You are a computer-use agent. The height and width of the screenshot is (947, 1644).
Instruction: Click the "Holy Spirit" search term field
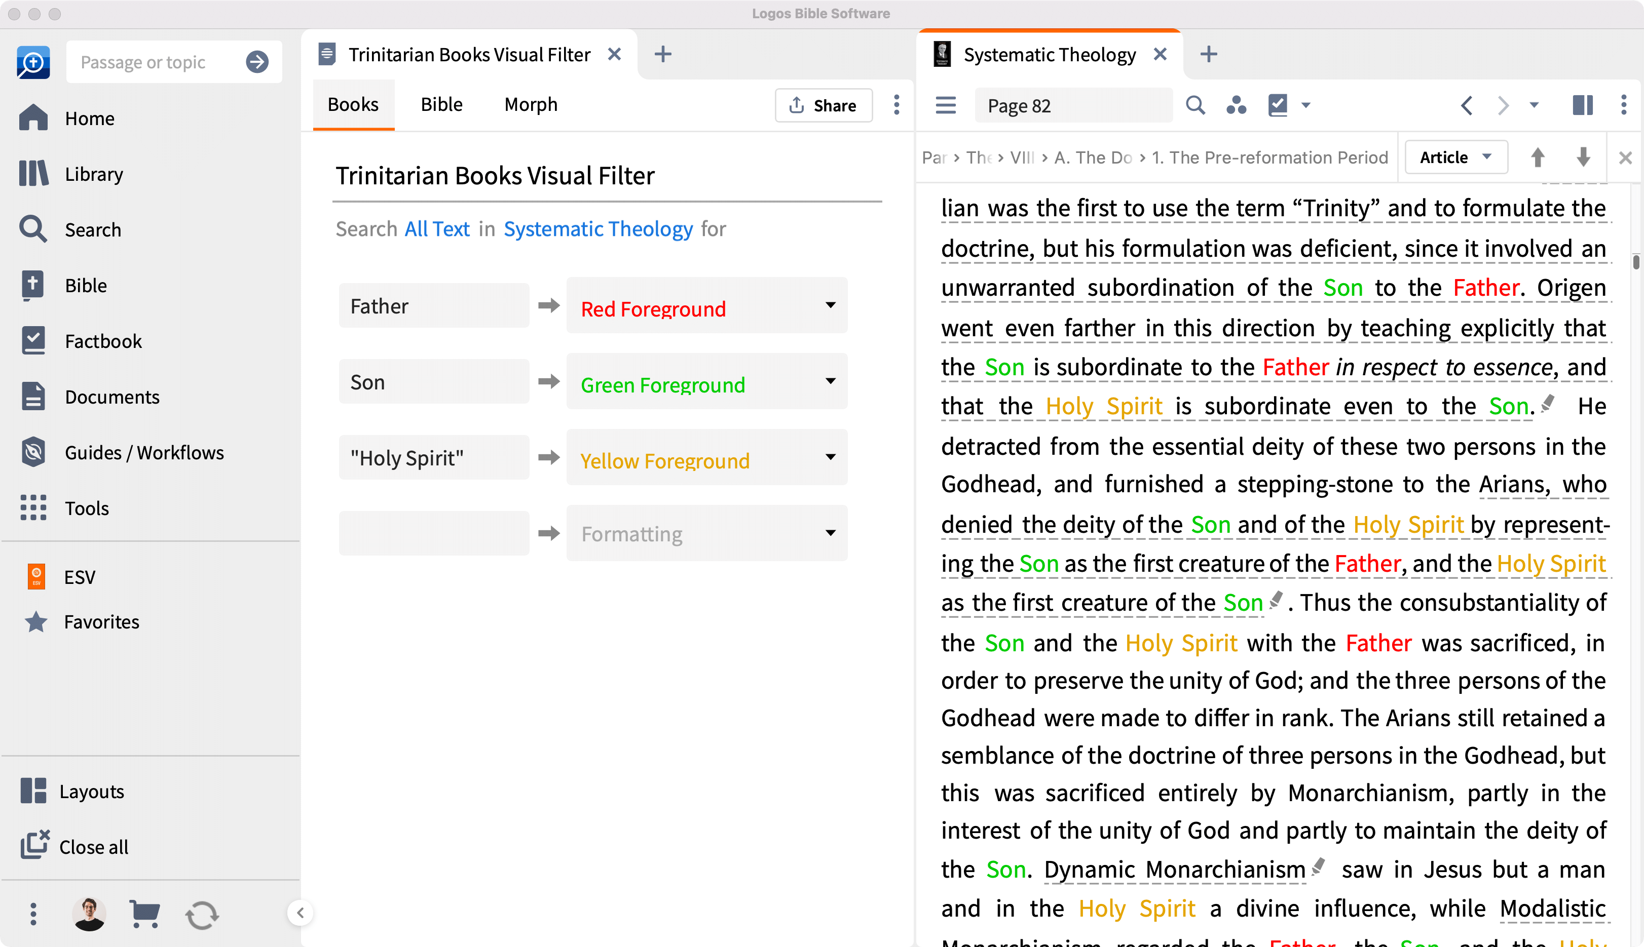click(x=433, y=457)
